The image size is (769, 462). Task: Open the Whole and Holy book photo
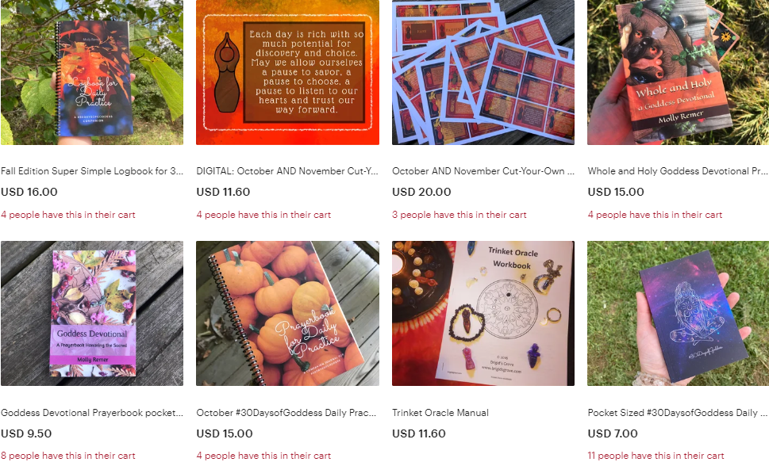coord(679,72)
